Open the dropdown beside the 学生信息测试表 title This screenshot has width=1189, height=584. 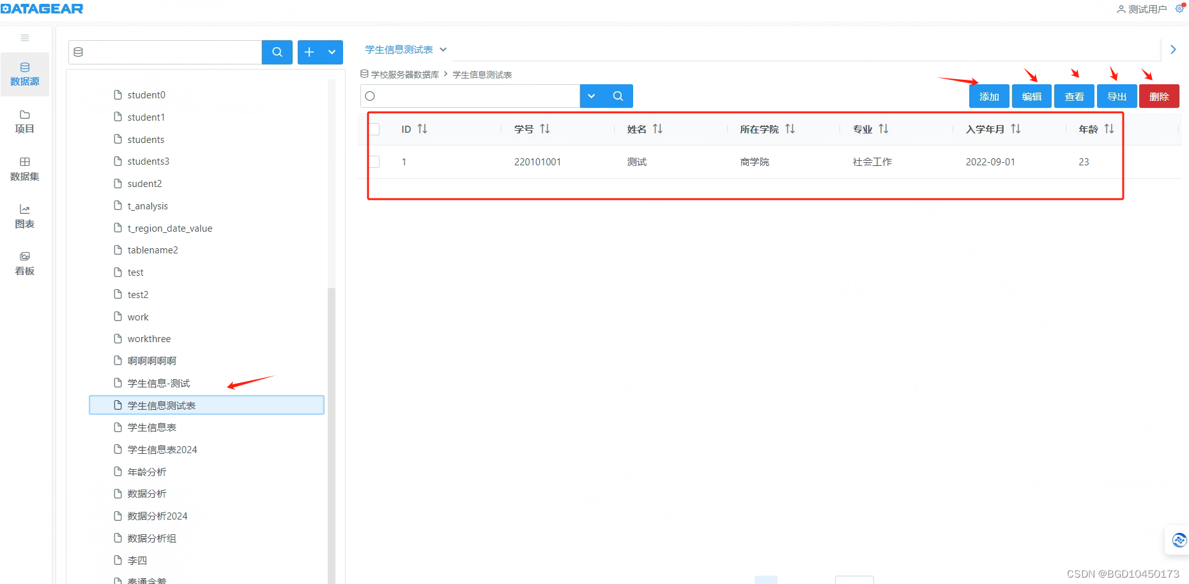(x=443, y=49)
